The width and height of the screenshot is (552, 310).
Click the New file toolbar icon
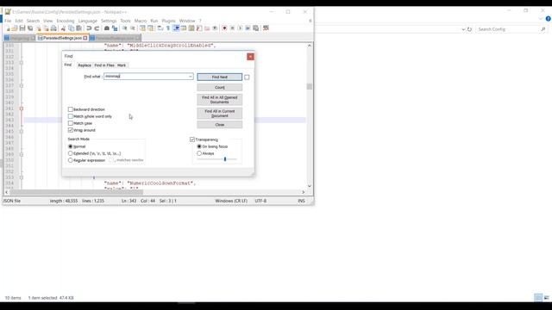point(8,28)
